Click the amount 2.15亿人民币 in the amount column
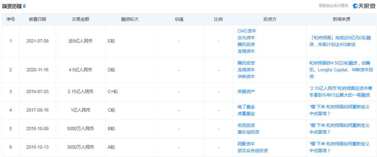 pyautogui.click(x=81, y=92)
